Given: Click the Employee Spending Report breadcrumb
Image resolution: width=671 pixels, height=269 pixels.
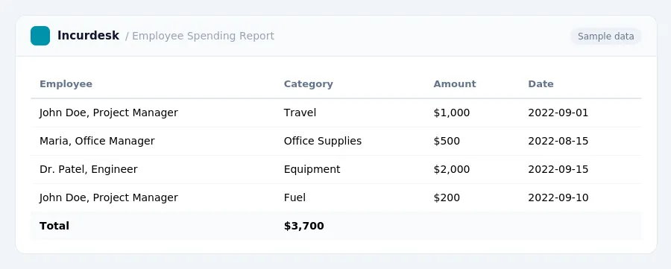Looking at the screenshot, I should point(203,36).
